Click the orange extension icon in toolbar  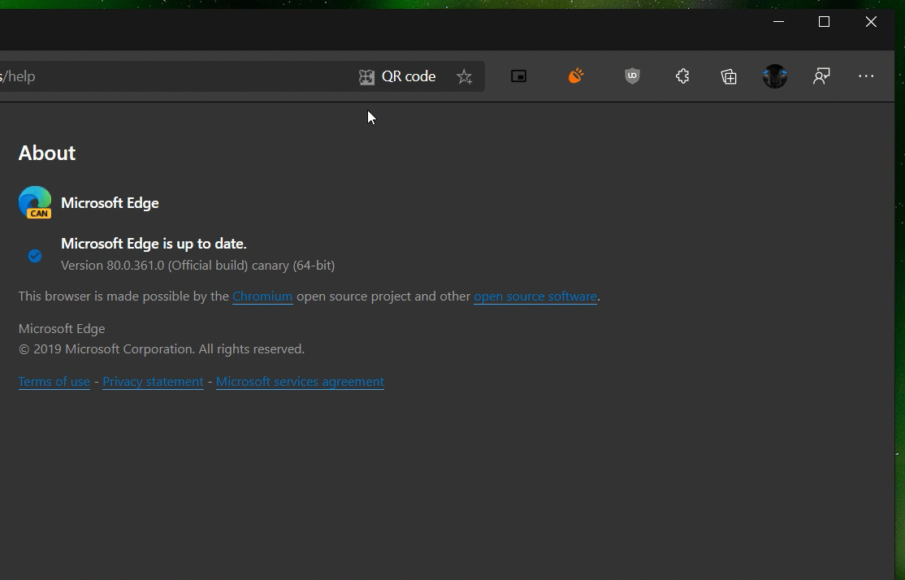[576, 76]
